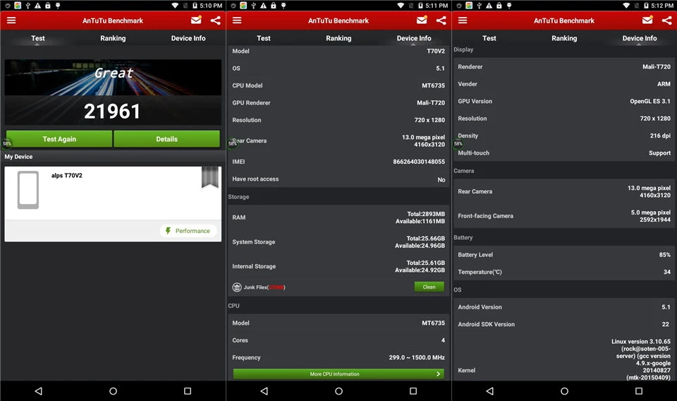Viewport: 677px width, 401px height.
Task: Tap the Performance button
Action: [x=188, y=231]
